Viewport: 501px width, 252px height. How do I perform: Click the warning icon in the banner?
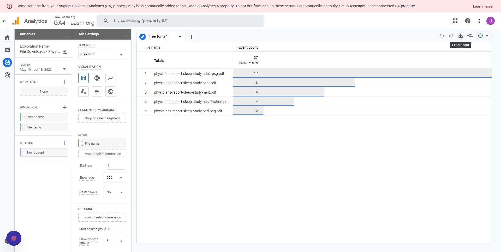[9, 6]
